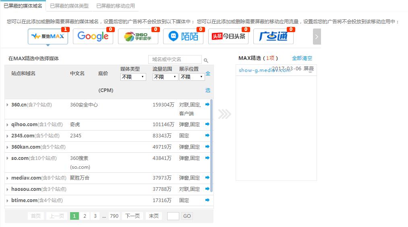Click the search magnifier icon
The width and height of the screenshot is (408, 227).
(x=206, y=60)
